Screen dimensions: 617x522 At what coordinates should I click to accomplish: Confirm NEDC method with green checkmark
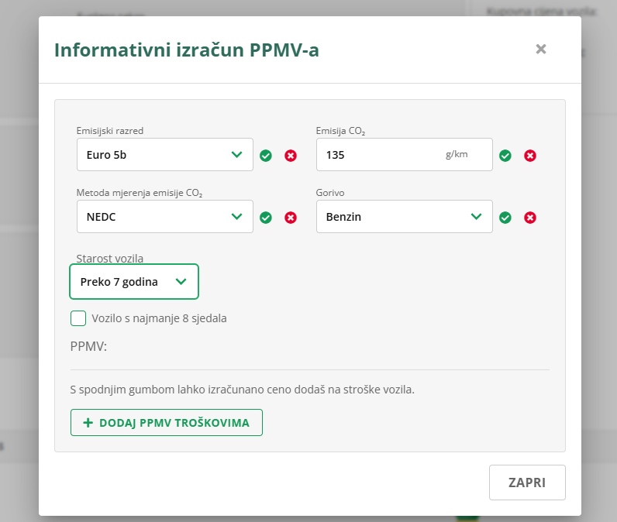pos(266,218)
